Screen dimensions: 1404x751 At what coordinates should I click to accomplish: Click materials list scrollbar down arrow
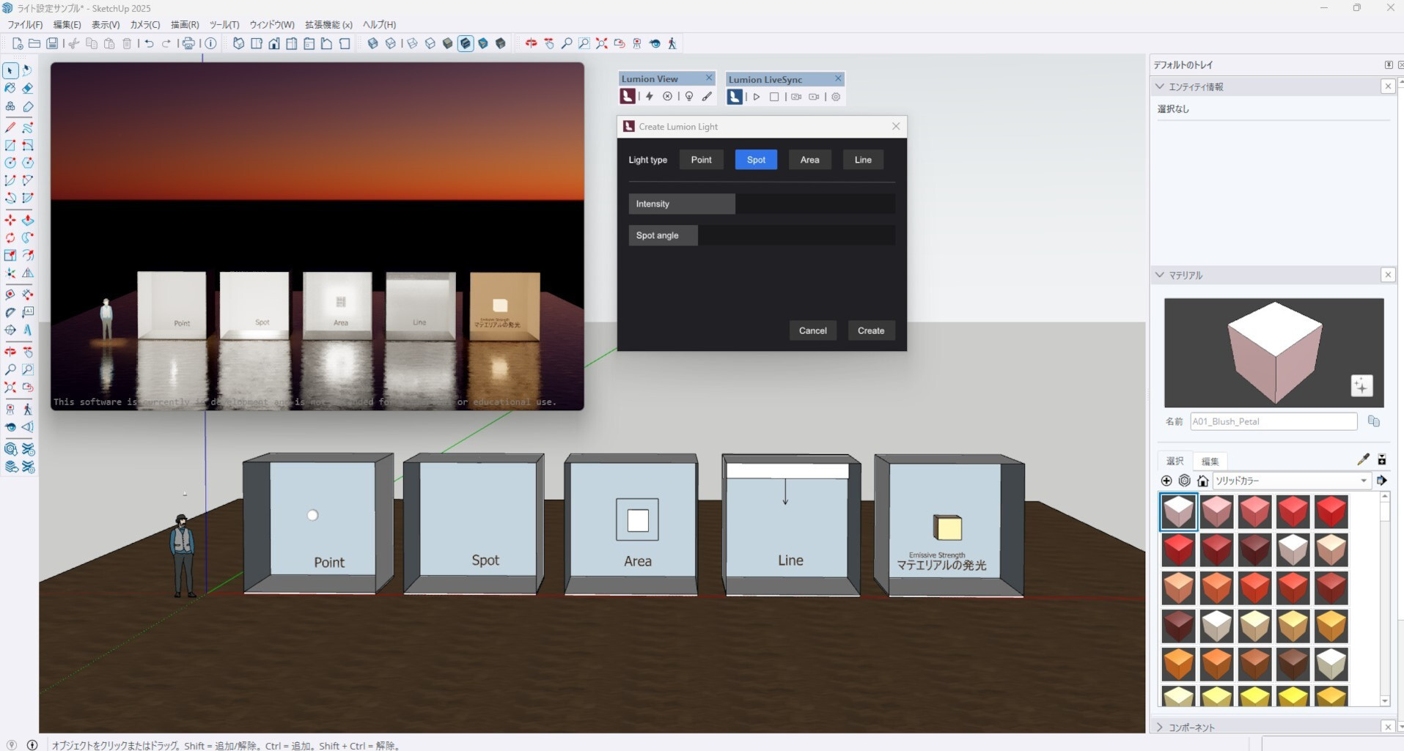pyautogui.click(x=1385, y=701)
